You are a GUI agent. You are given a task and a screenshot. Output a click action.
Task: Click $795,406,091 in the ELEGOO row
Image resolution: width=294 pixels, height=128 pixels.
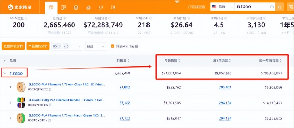pyautogui.click(x=271, y=74)
